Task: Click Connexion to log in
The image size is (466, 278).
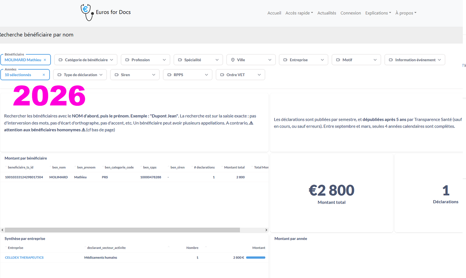Action: click(x=351, y=13)
